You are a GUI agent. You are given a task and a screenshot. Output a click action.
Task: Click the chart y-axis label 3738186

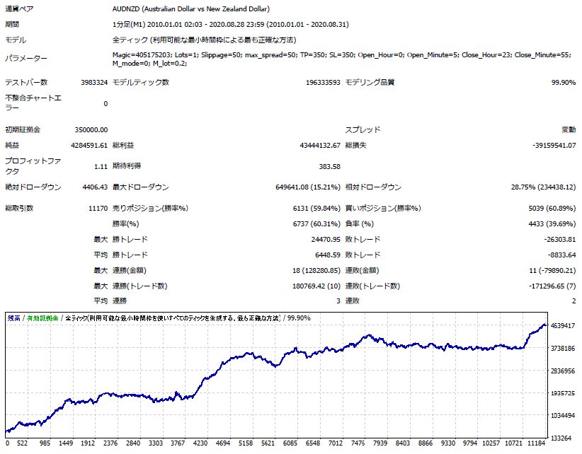point(563,349)
